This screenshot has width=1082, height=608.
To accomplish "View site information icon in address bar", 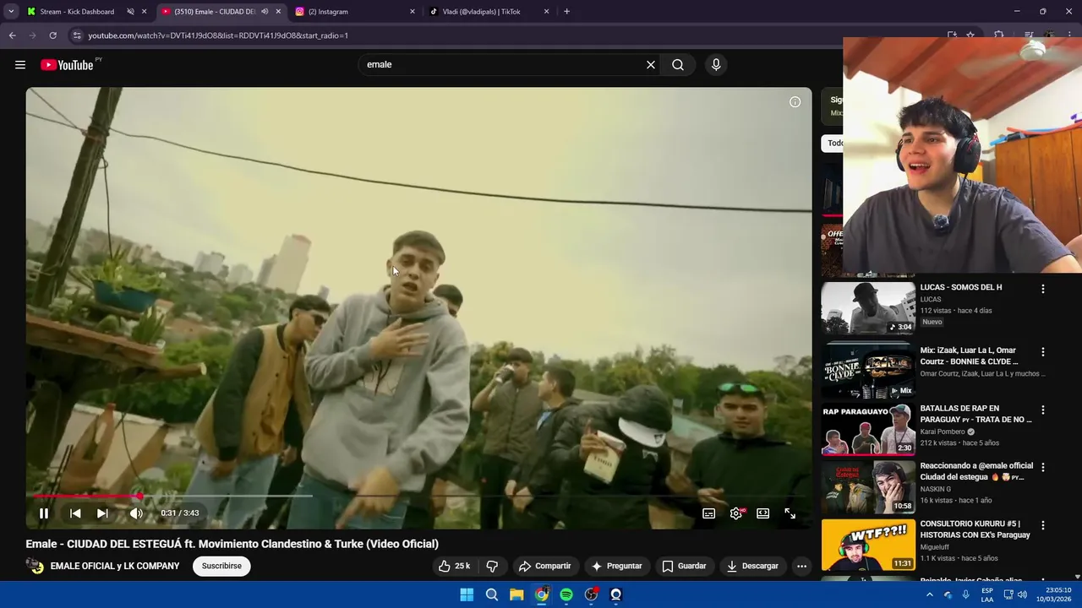I will pos(77,35).
